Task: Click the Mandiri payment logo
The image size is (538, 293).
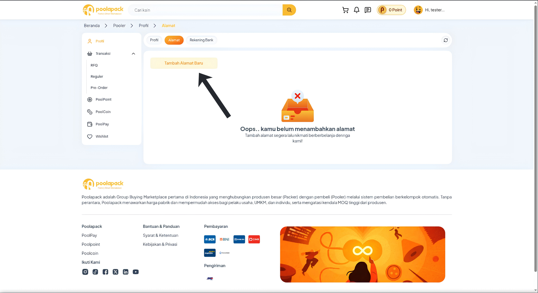Action: 210,253
